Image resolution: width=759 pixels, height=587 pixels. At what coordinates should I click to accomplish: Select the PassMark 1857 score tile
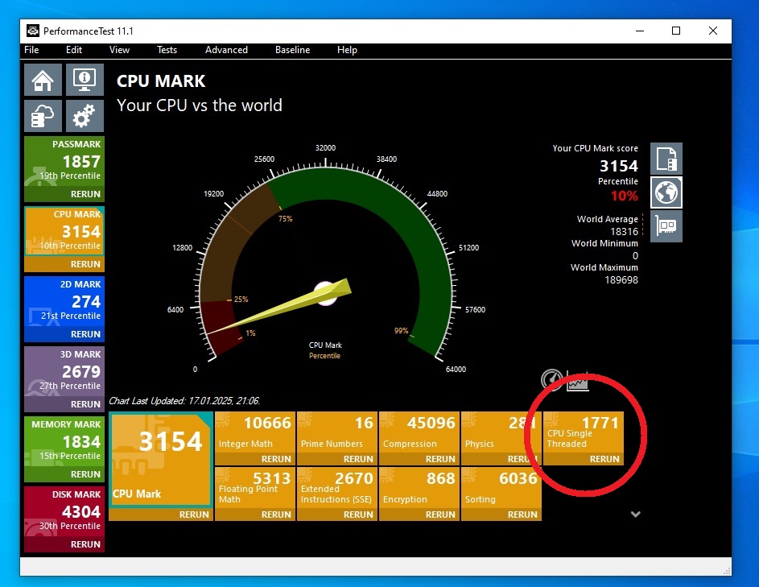pos(64,162)
